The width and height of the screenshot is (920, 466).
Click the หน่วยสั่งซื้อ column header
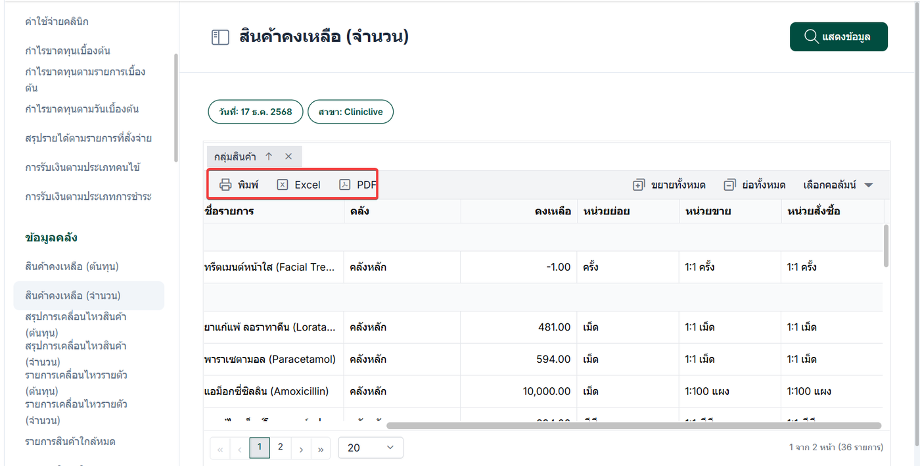(832, 211)
